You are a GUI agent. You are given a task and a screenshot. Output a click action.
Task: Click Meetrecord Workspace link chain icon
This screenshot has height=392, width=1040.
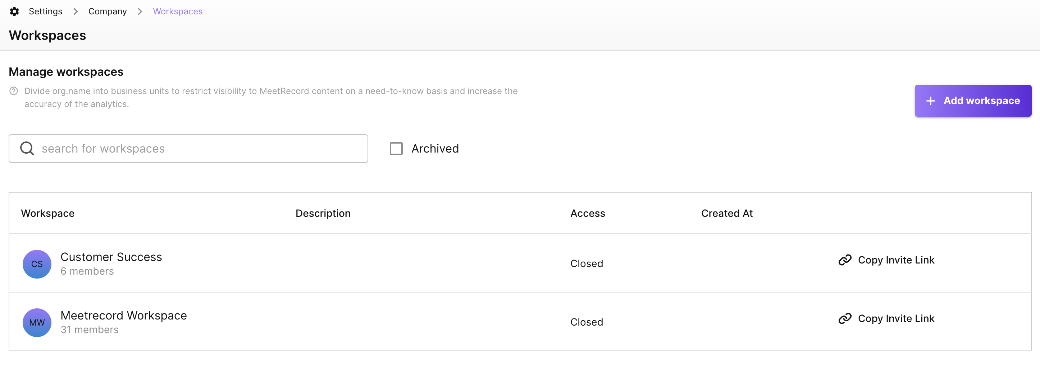pyautogui.click(x=845, y=318)
